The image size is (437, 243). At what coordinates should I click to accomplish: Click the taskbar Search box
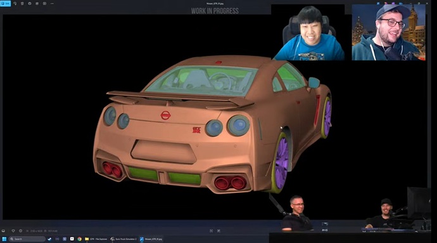click(27, 239)
